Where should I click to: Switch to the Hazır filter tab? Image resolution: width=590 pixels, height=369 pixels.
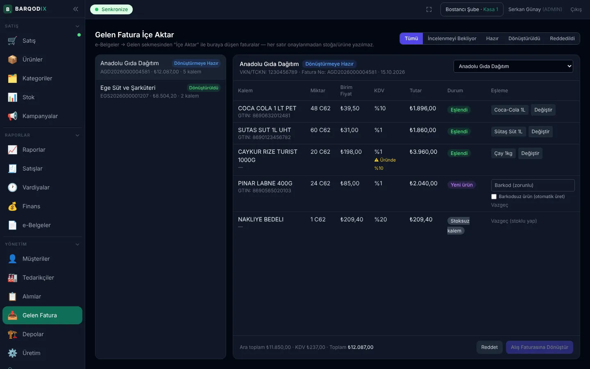(x=492, y=39)
